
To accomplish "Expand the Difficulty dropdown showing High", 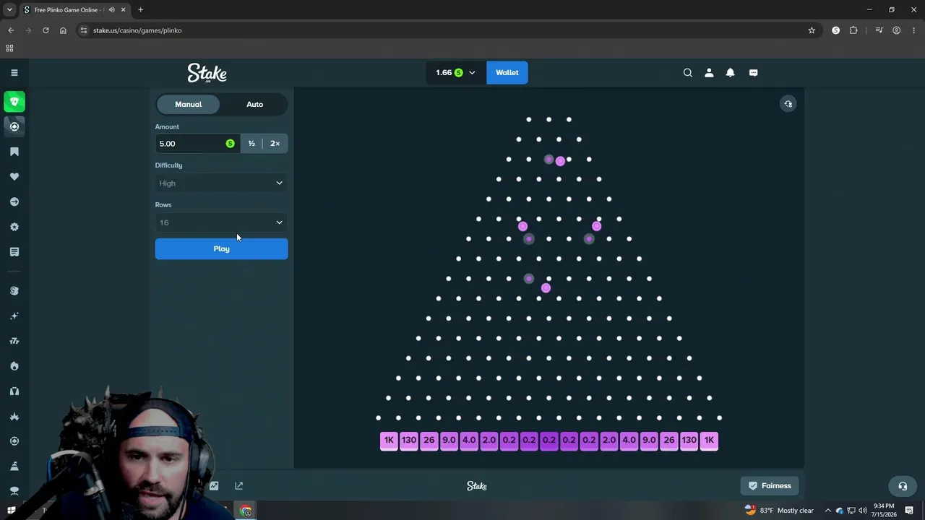I will (x=221, y=183).
